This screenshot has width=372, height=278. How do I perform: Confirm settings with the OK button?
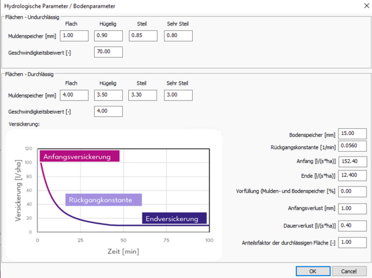tap(313, 271)
